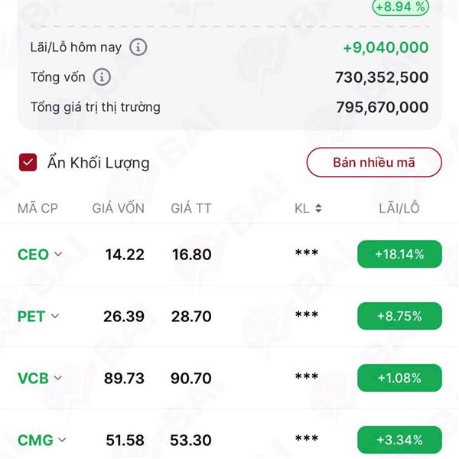The height and width of the screenshot is (459, 459).
Task: Uncheck the Ẩn Khối Lượng checkbox
Action: [x=28, y=162]
